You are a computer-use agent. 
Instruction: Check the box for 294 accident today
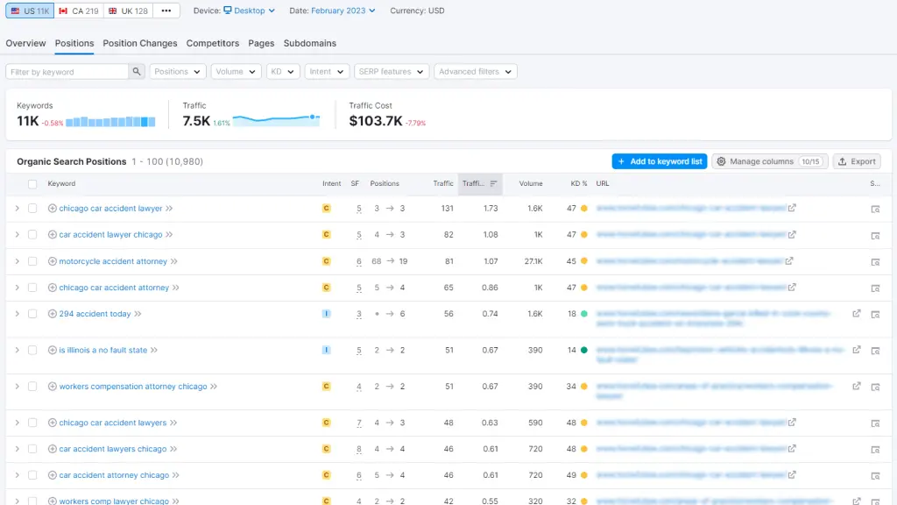32,314
